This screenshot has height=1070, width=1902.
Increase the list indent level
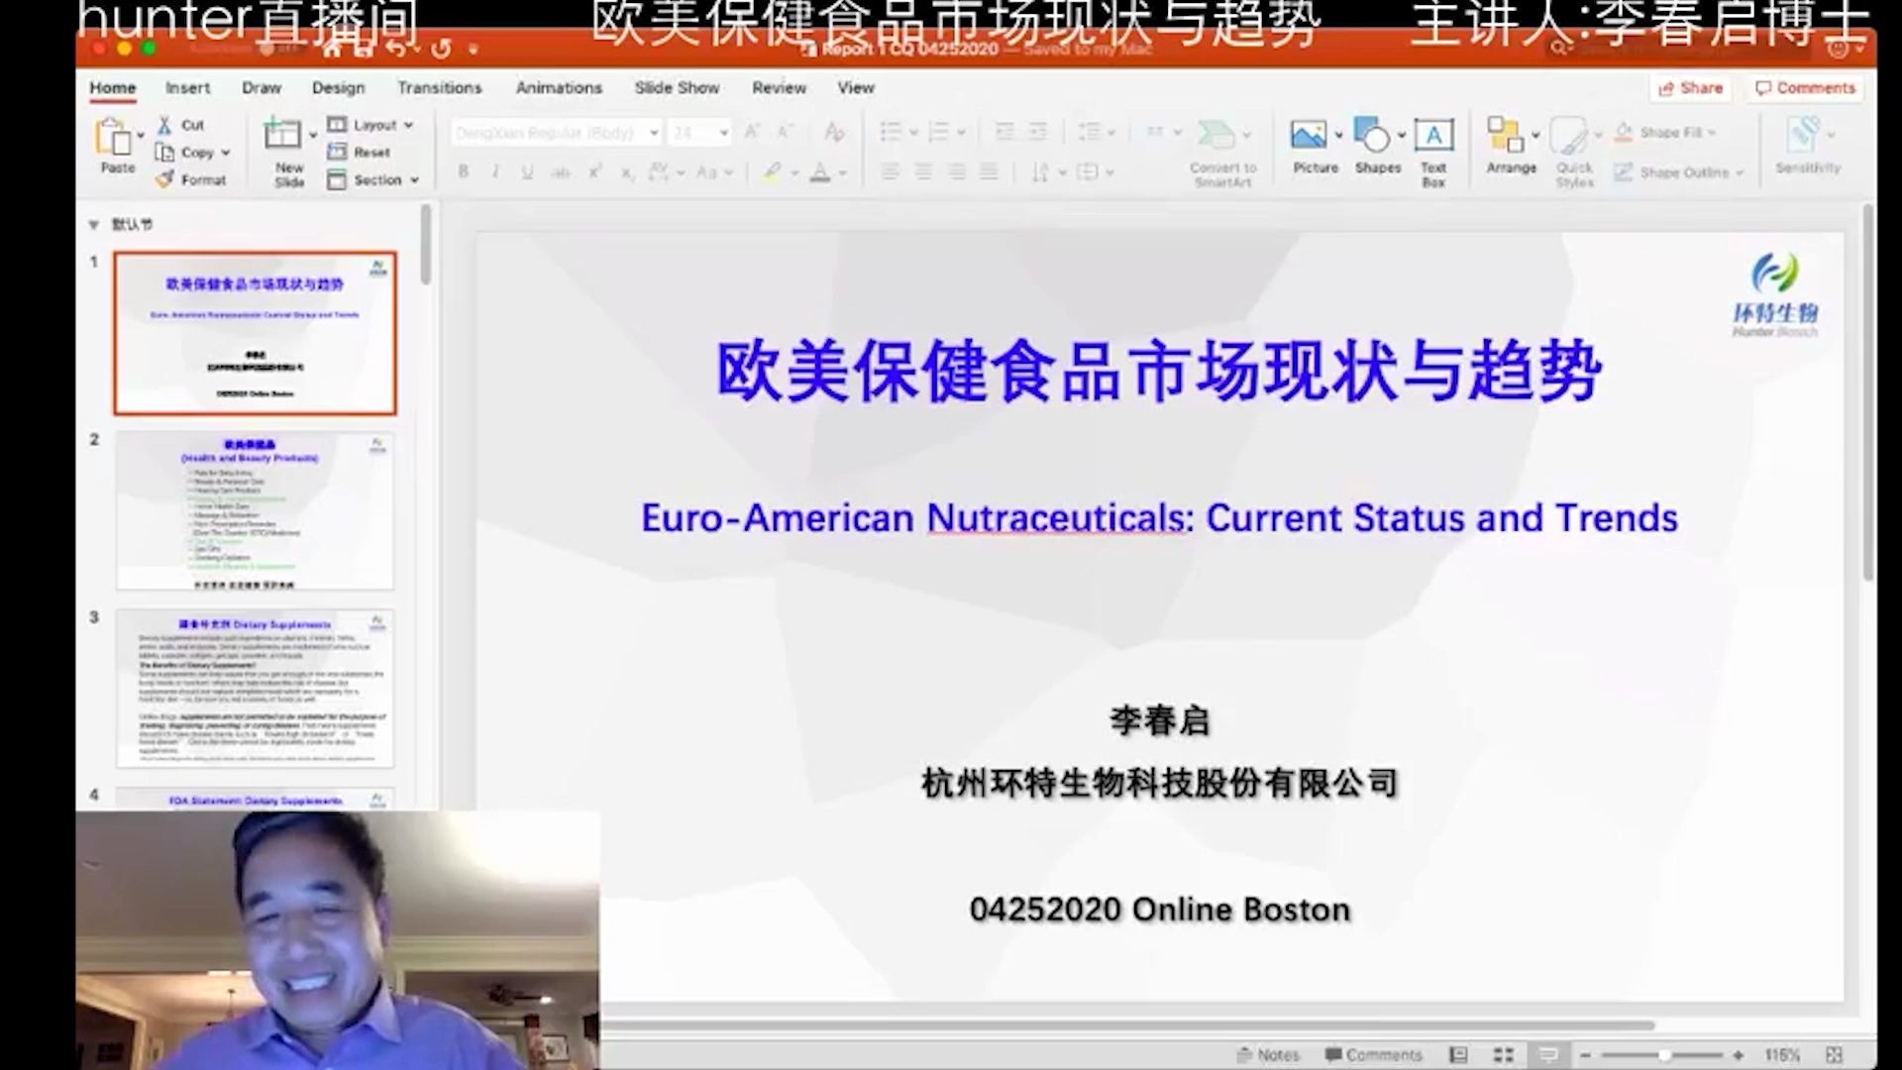[1037, 132]
